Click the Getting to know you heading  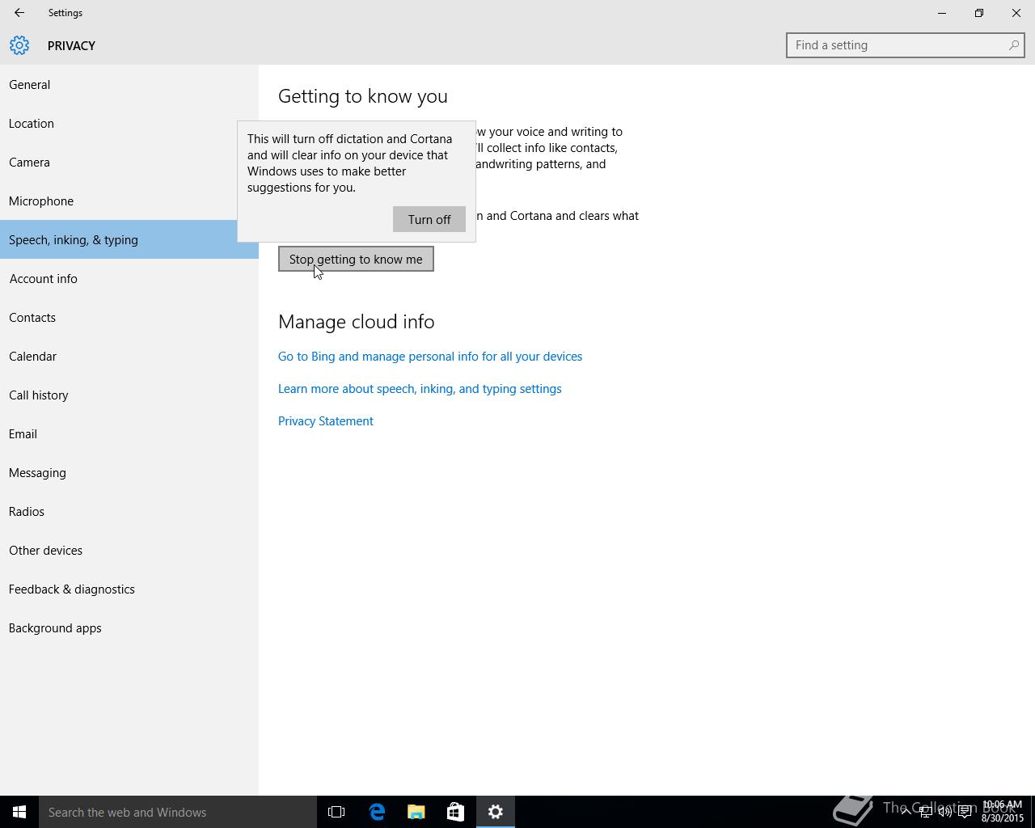(363, 96)
